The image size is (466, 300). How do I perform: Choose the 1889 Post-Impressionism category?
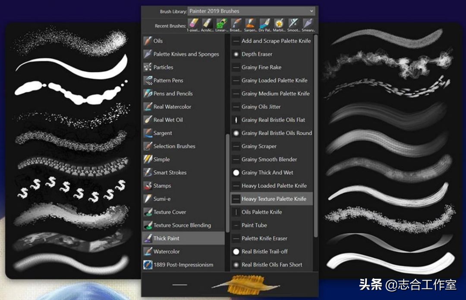[x=183, y=265]
